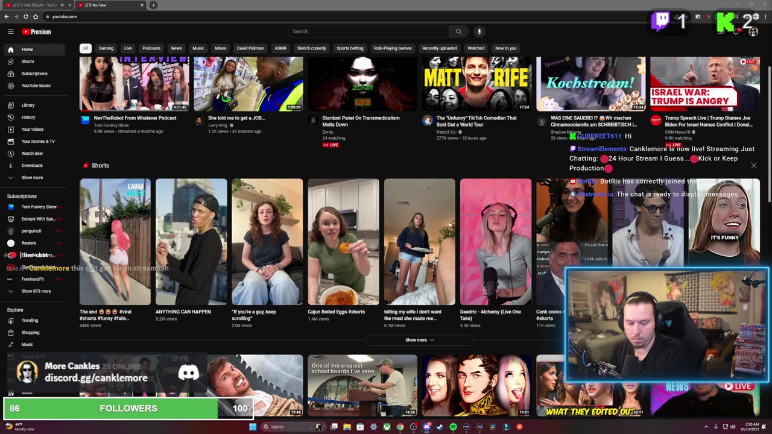
Task: Open Trending under Explore
Action: click(34, 320)
